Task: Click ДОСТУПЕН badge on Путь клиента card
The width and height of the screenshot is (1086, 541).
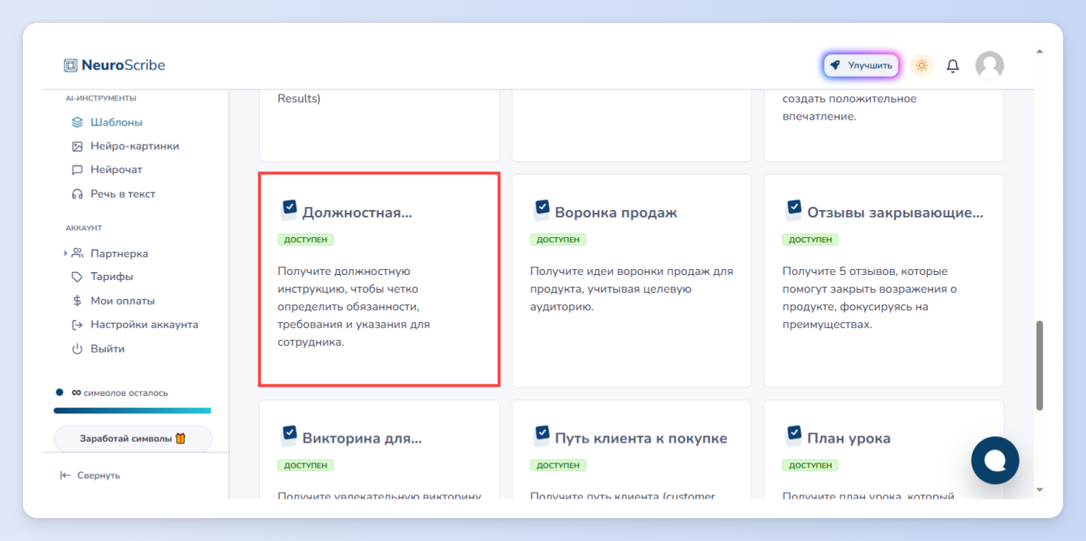Action: point(558,466)
